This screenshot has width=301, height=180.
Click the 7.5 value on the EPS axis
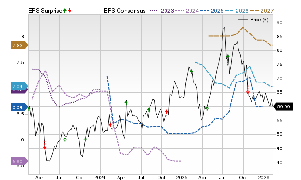point(20,63)
